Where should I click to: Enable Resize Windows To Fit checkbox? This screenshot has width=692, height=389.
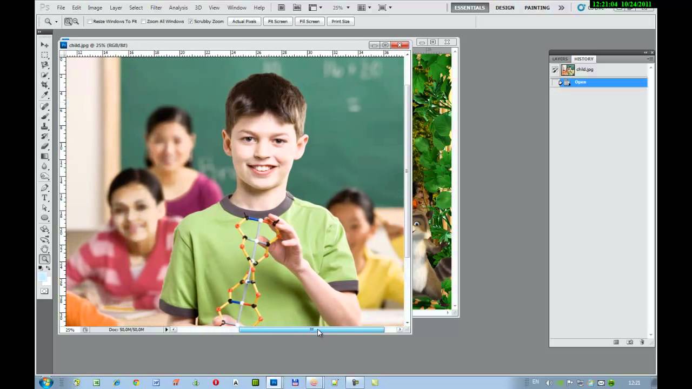coord(90,22)
